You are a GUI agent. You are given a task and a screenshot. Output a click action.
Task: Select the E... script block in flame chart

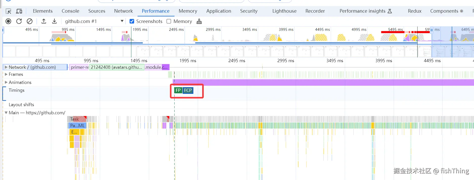coord(74,132)
